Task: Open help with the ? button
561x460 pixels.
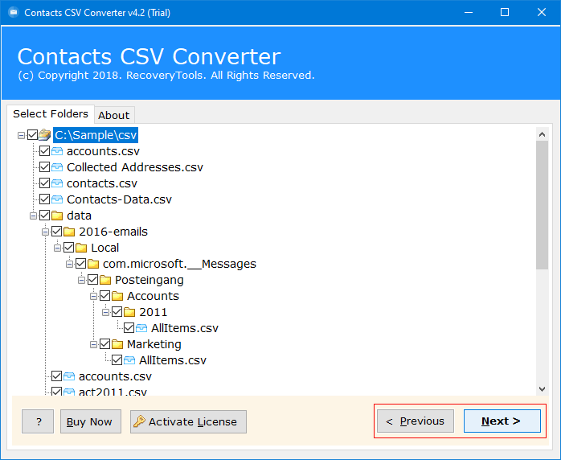Action: (38, 421)
